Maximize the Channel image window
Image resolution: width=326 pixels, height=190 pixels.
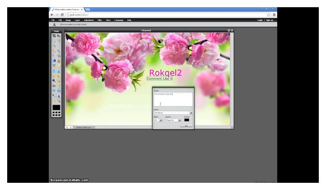pos(229,30)
